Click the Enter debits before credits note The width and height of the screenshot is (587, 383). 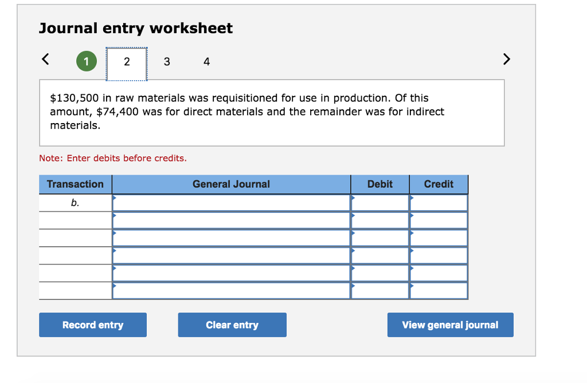point(113,158)
